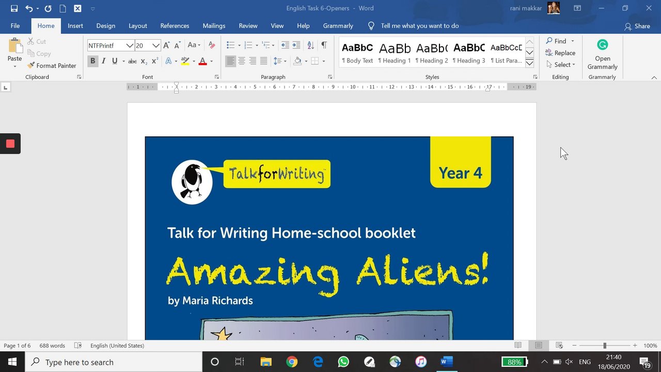Select the Format Painter tool

point(52,66)
